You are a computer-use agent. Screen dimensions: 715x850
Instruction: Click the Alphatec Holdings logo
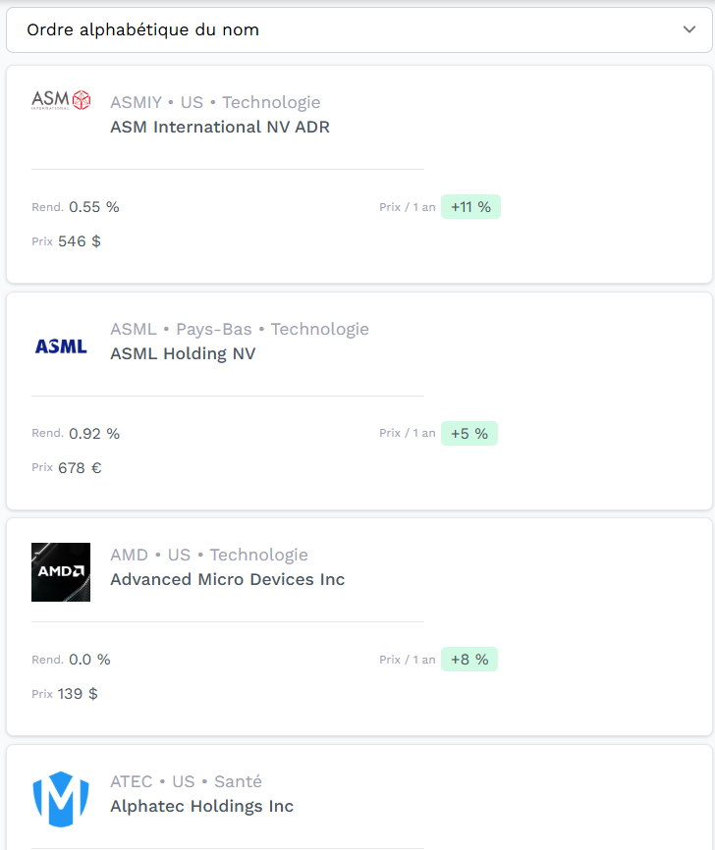(61, 799)
